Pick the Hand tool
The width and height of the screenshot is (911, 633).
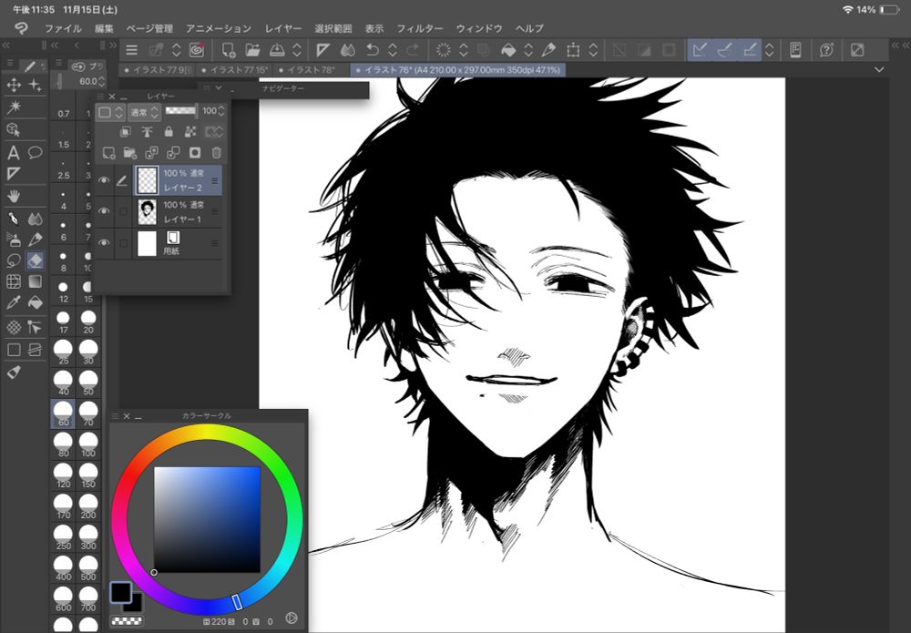tap(14, 195)
